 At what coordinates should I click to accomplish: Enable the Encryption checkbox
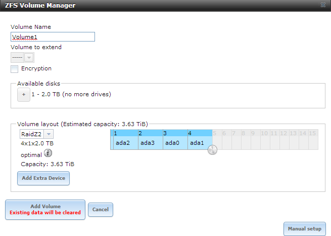[x=14, y=69]
